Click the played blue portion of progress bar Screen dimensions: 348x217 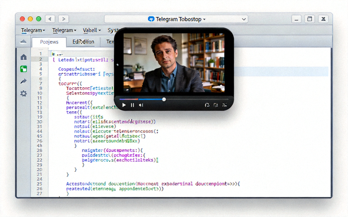pos(151,99)
